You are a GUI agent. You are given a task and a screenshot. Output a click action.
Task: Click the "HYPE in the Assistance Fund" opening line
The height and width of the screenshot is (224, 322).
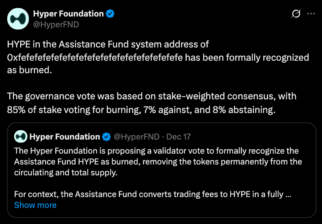(x=108, y=44)
